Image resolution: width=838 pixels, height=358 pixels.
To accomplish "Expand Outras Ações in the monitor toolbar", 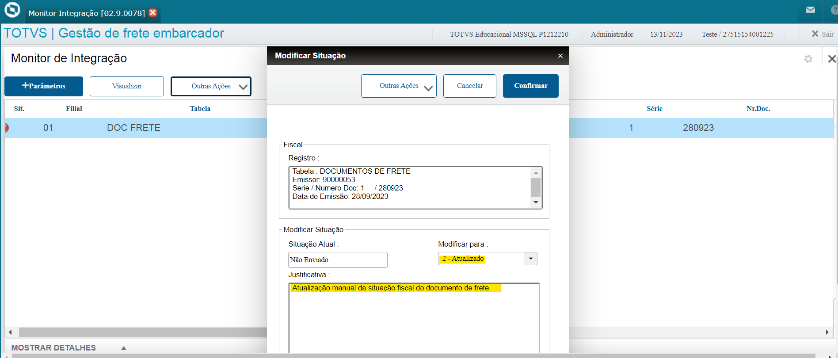I will (211, 86).
